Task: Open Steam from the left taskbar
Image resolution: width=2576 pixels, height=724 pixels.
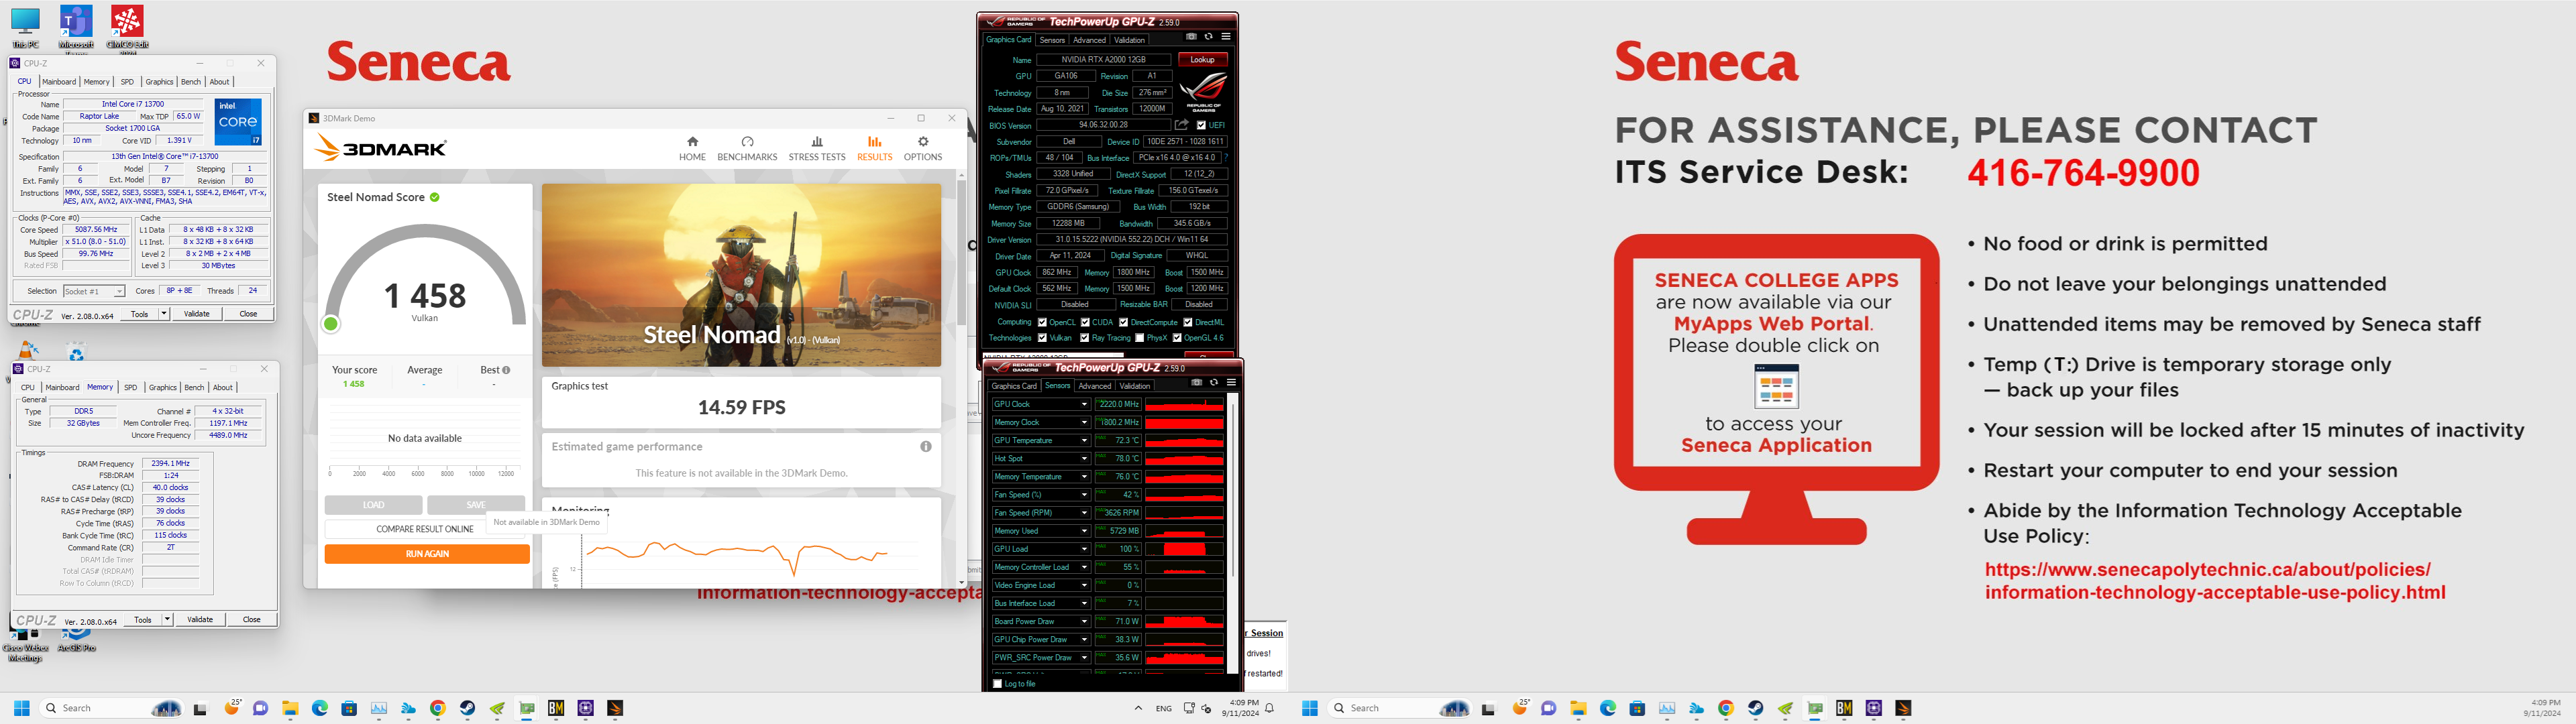Action: 467,708
